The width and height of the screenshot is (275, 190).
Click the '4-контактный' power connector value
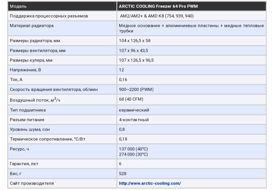click(x=134, y=120)
